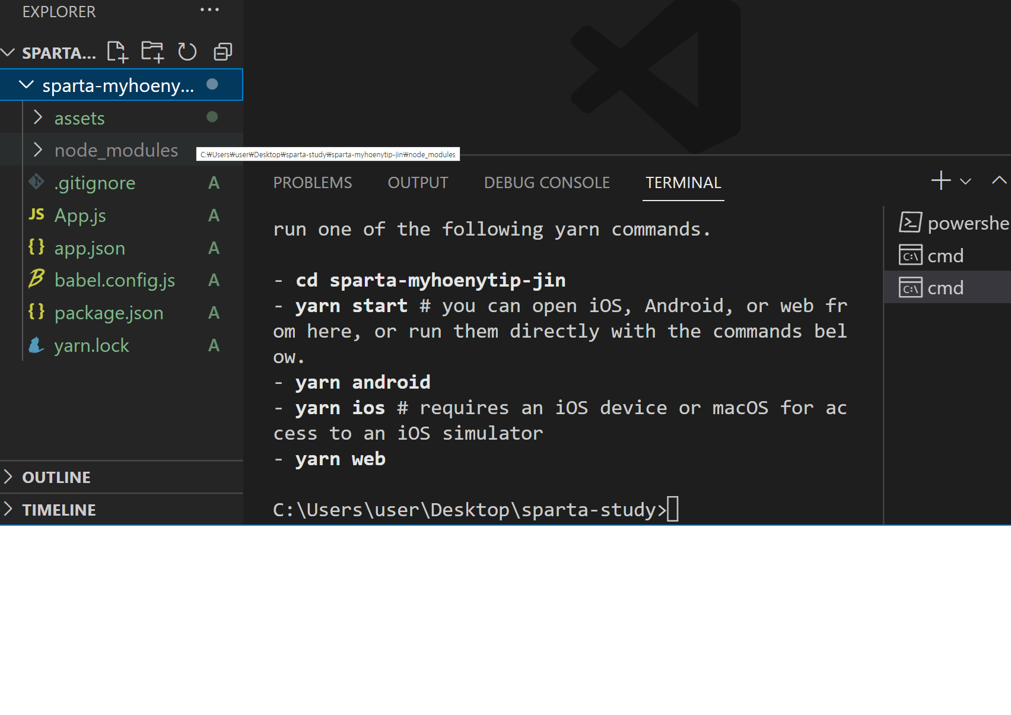1011x715 pixels.
Task: Expand the OUTLINE section
Action: (x=122, y=477)
